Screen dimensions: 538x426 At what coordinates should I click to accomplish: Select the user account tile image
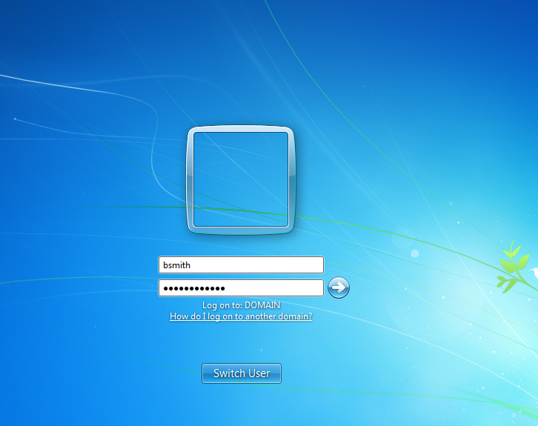pyautogui.click(x=241, y=180)
